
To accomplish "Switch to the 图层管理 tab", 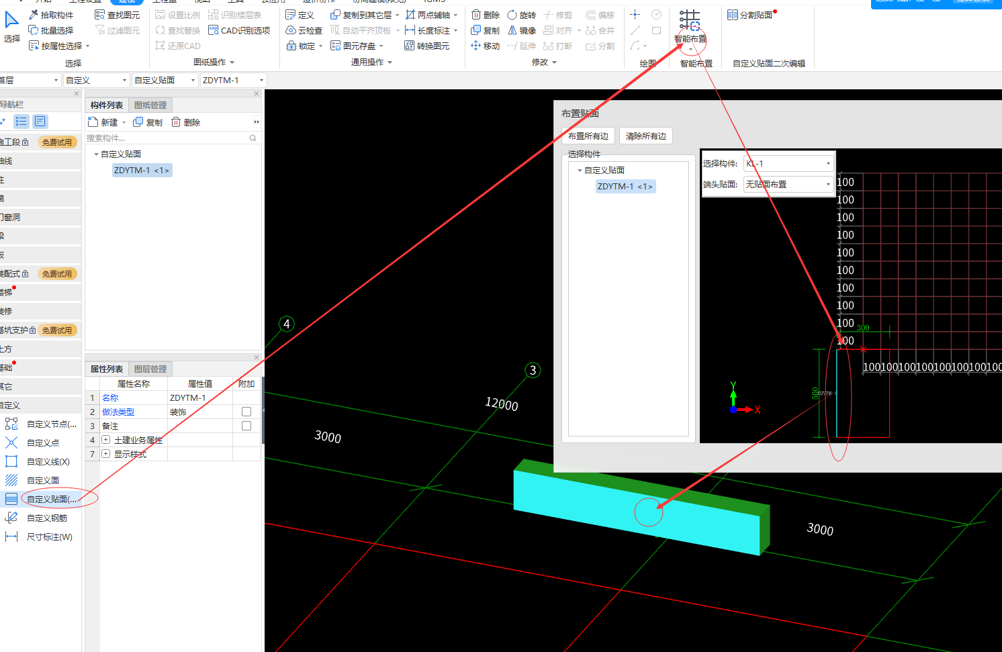I will [150, 369].
